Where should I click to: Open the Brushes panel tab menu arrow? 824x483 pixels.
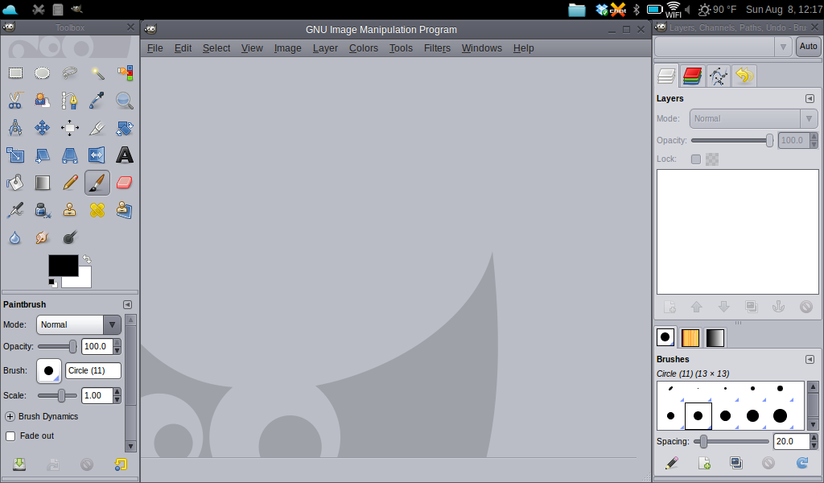[810, 360]
